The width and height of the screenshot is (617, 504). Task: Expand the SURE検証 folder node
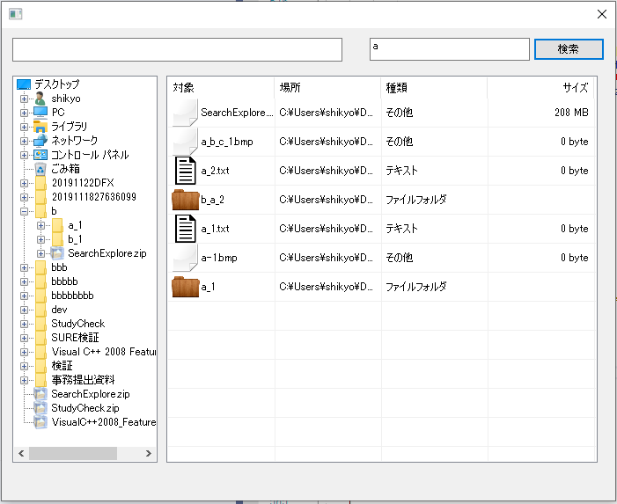pyautogui.click(x=24, y=338)
